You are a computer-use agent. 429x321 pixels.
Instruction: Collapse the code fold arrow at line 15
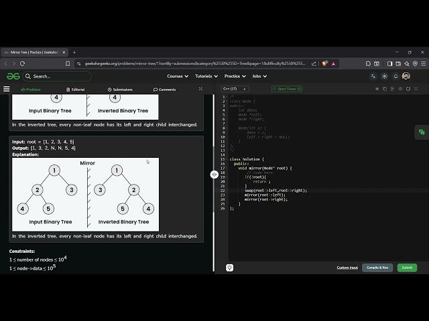(x=227, y=159)
